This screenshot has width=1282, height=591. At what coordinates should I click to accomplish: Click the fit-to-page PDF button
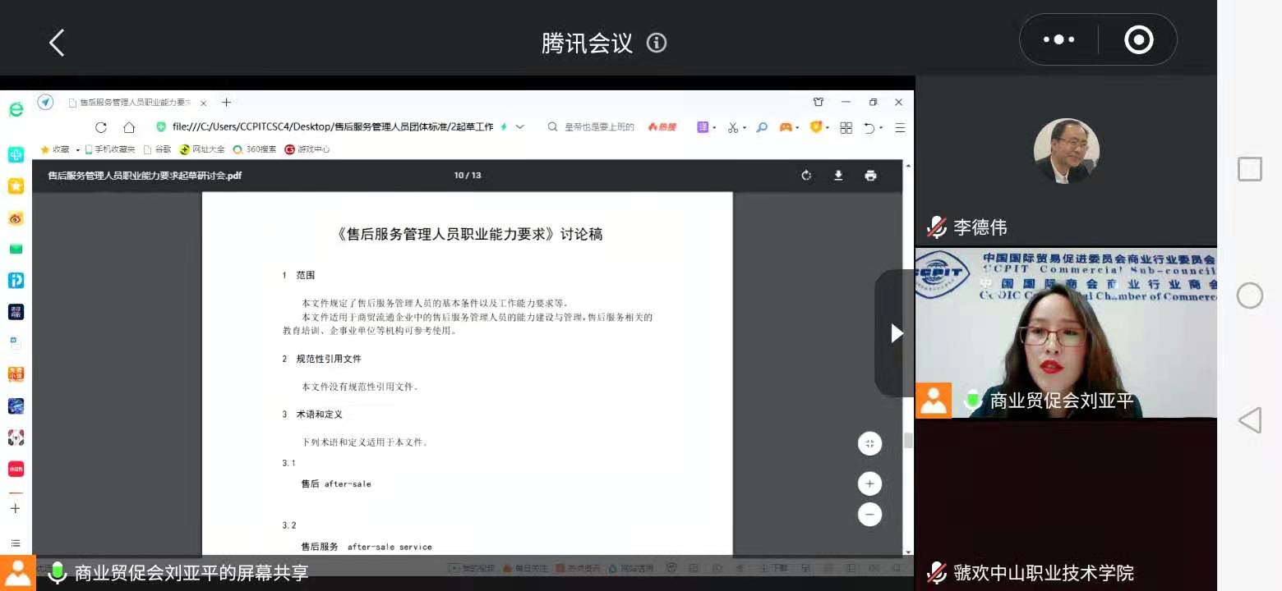(x=869, y=443)
